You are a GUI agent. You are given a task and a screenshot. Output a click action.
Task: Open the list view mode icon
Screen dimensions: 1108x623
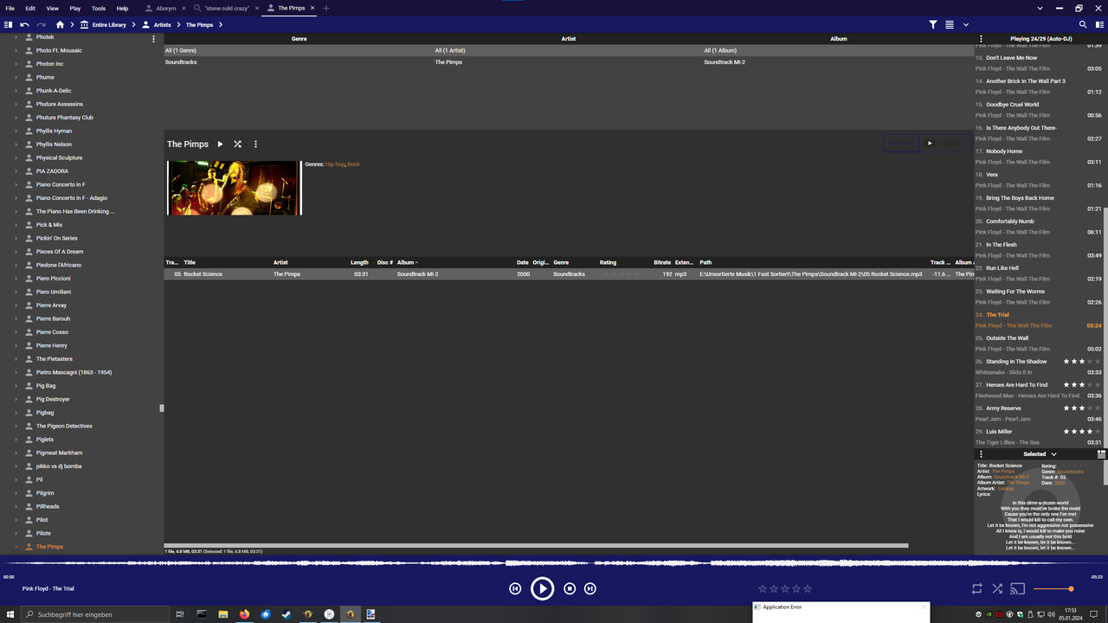click(x=950, y=25)
